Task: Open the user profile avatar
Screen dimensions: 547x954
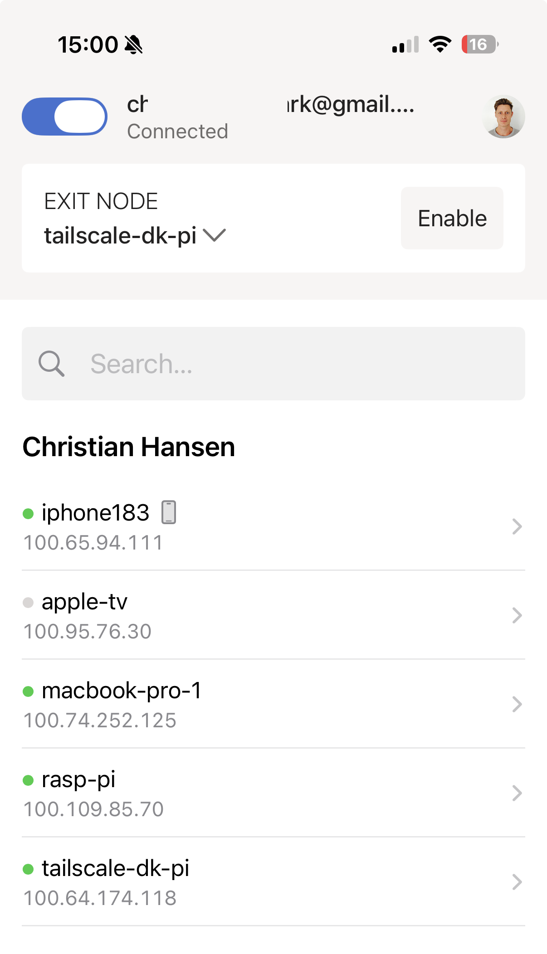Action: click(503, 117)
